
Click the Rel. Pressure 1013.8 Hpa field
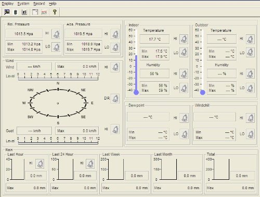[24, 34]
